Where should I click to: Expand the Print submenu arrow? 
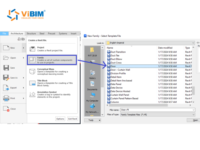[x=23, y=98]
